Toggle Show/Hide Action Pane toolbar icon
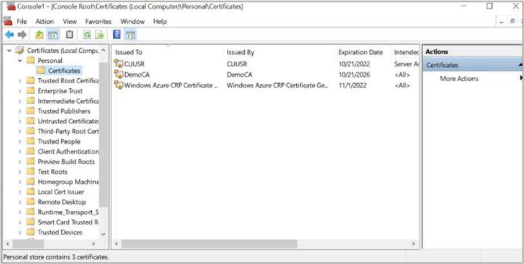 click(x=130, y=35)
